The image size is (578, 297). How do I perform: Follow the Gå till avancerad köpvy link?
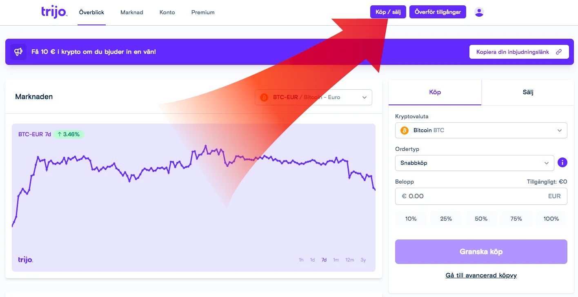point(481,275)
